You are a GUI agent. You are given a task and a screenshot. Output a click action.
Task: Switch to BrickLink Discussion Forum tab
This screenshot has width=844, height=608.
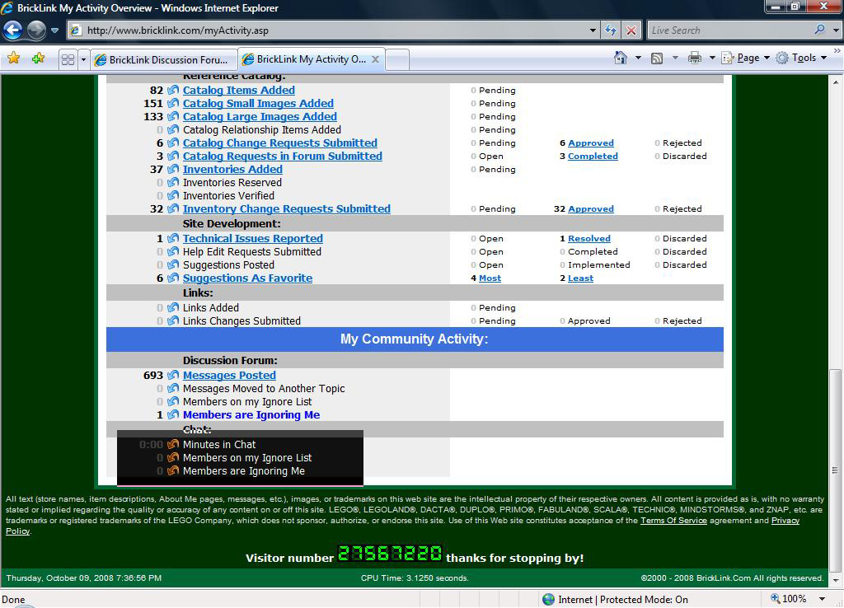(x=163, y=59)
